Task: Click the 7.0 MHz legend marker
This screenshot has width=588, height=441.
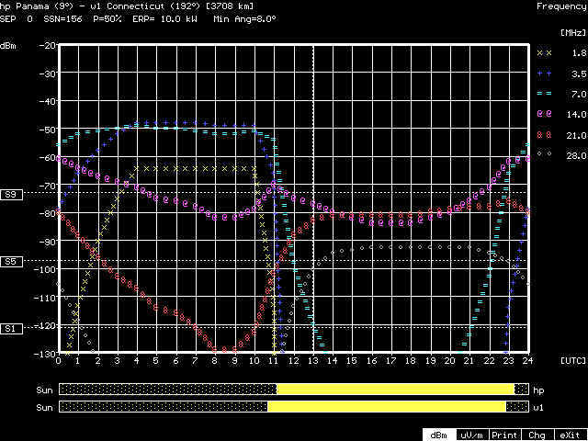Action: (x=545, y=94)
